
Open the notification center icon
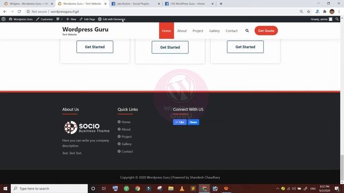(337, 189)
